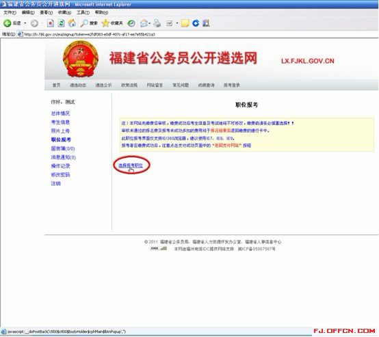Expand the Edit button dropdown arrow
Screen dimensions: 379x337
[177, 23]
